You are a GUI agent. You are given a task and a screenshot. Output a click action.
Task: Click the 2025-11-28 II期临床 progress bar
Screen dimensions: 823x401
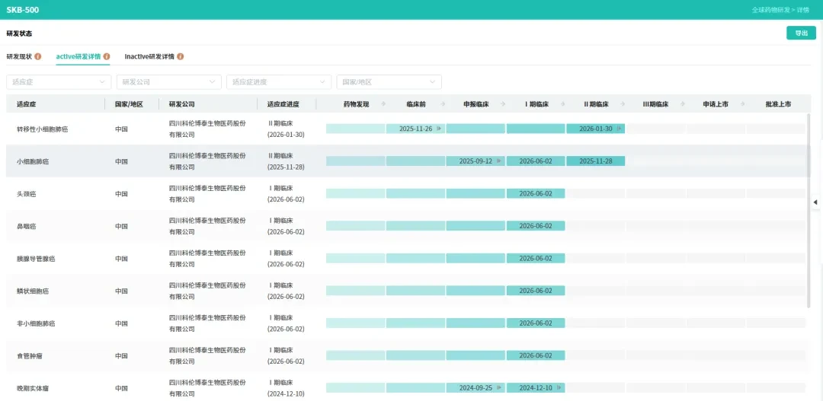[x=596, y=161]
